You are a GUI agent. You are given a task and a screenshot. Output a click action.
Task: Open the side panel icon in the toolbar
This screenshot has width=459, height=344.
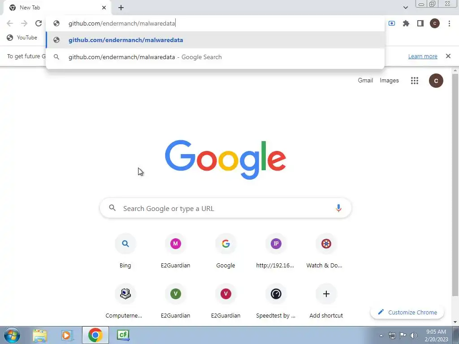[420, 23]
